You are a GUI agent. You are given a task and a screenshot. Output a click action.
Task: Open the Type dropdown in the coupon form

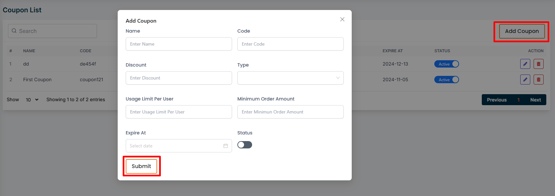coord(290,78)
